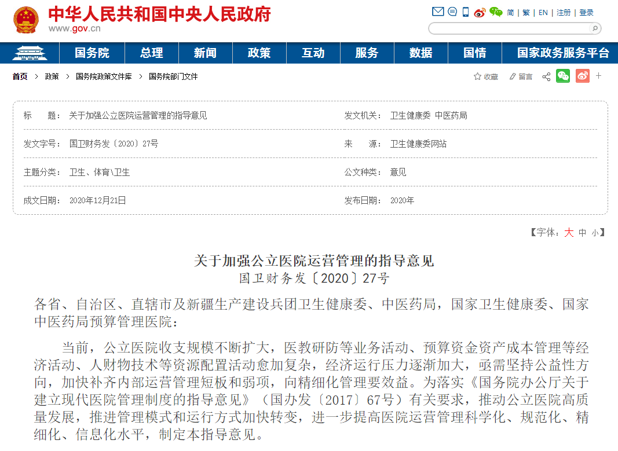Set font size to 小

tap(595, 233)
